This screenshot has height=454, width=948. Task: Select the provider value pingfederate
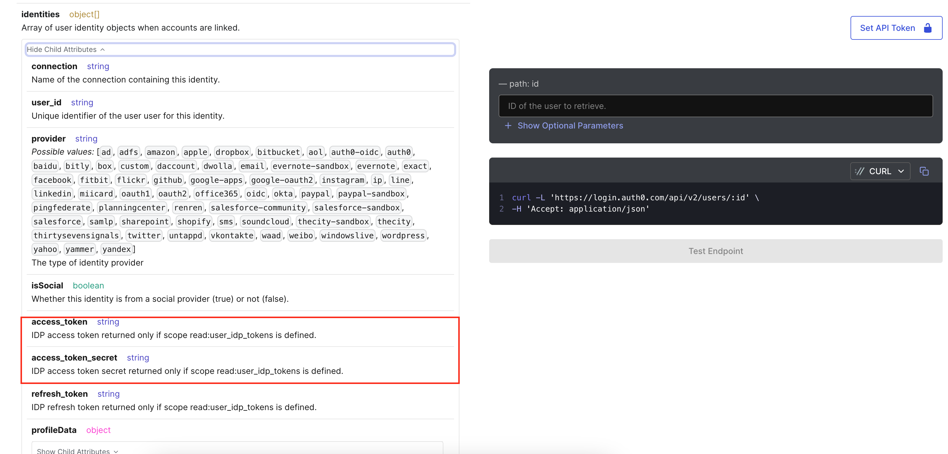pyautogui.click(x=62, y=207)
